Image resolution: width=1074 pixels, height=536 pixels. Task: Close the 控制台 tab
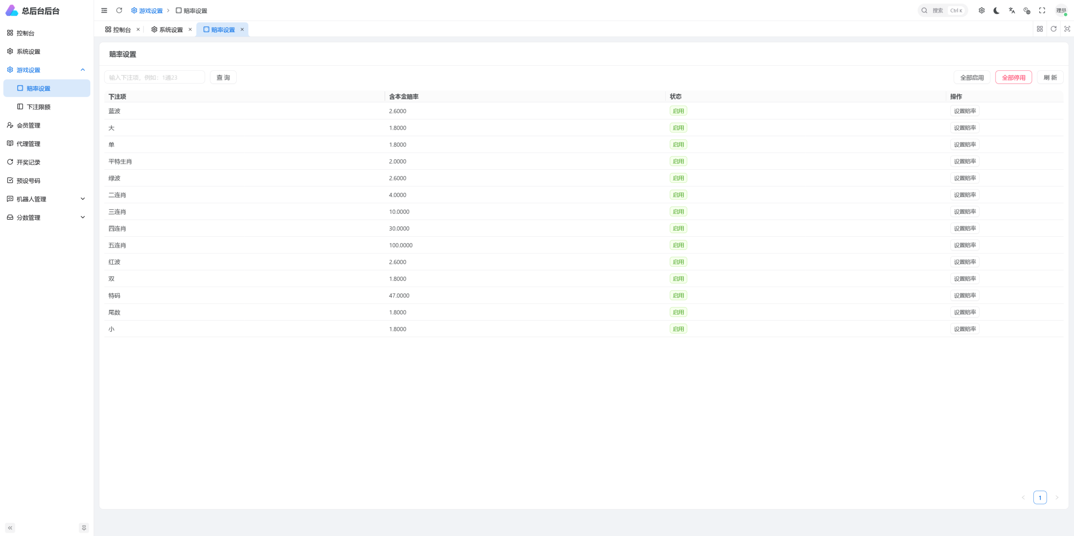tap(138, 29)
